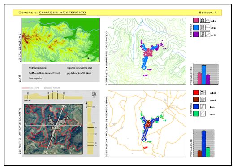
Task: Click the pictogram next to red swatch
Action: (x=203, y=92)
